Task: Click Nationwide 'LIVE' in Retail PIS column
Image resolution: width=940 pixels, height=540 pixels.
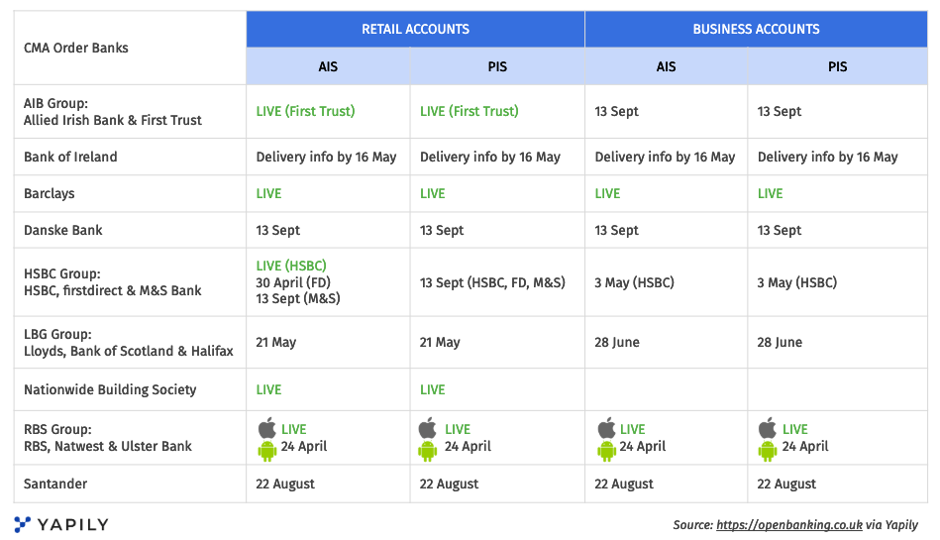Action: coord(432,390)
